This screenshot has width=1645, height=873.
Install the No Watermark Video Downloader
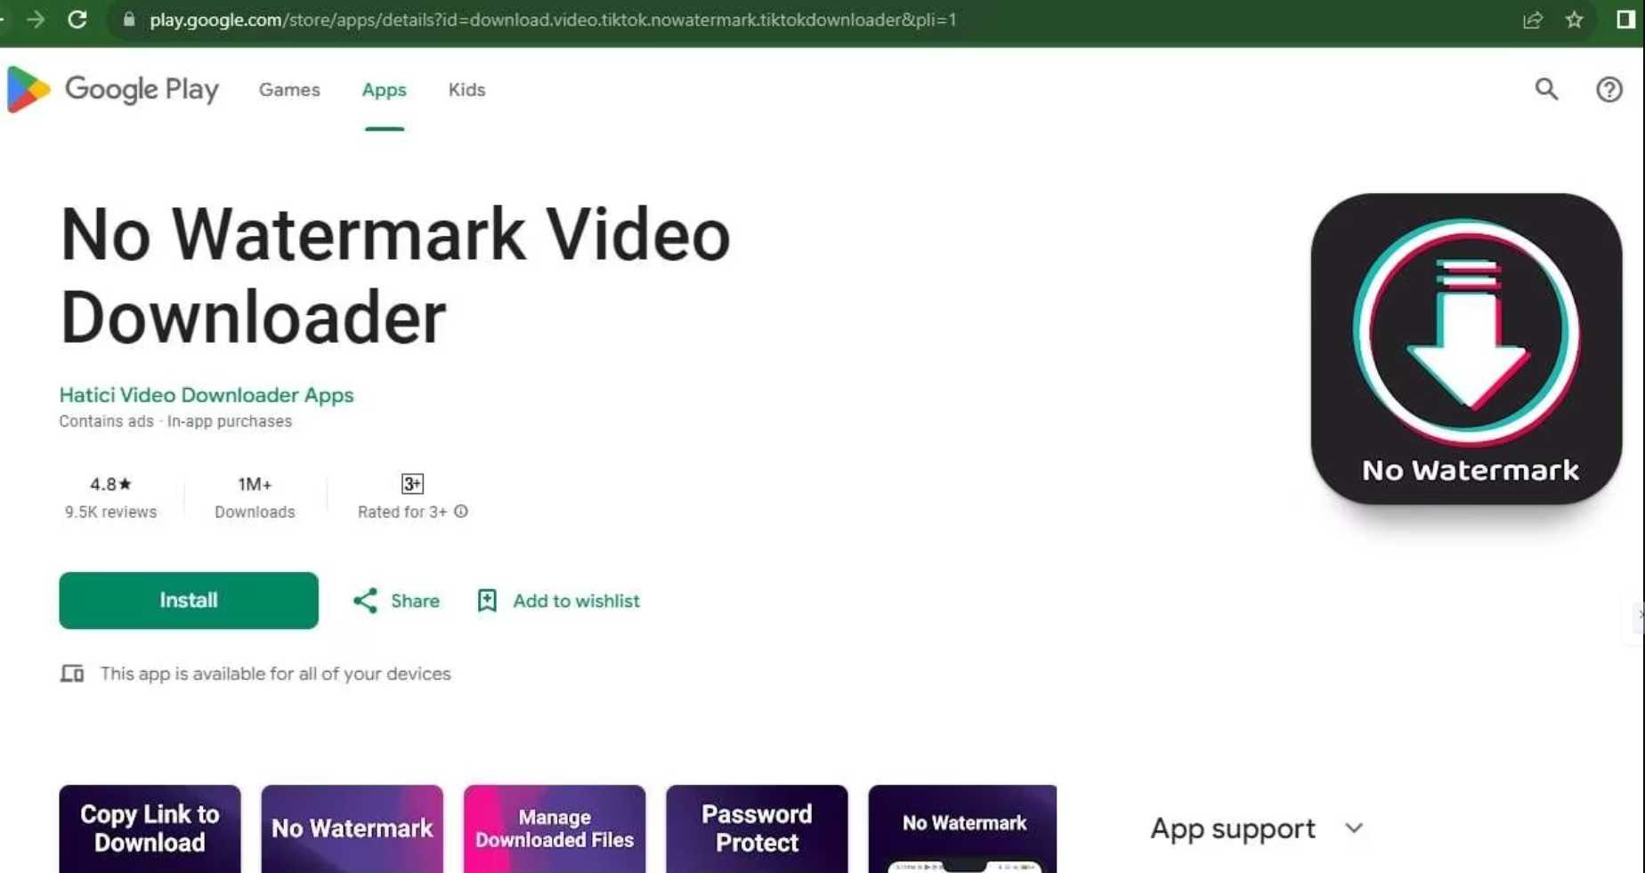189,601
